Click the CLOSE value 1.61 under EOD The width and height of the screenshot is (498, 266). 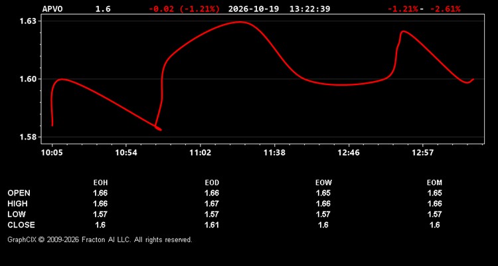tap(212, 225)
